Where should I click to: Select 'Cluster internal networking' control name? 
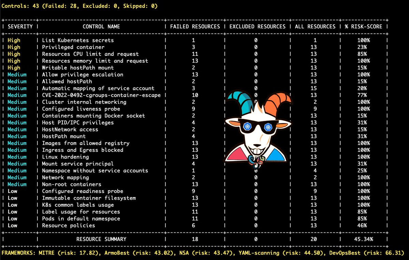(x=84, y=102)
